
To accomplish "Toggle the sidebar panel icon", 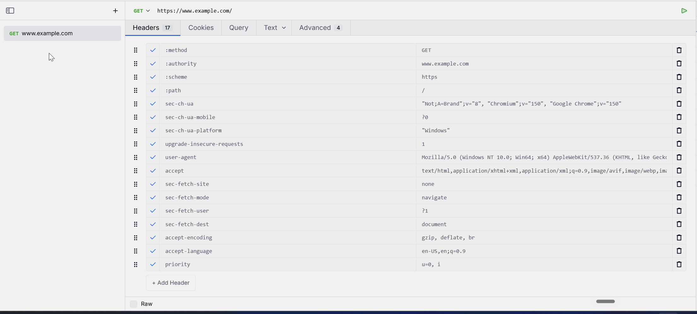I will coord(10,11).
